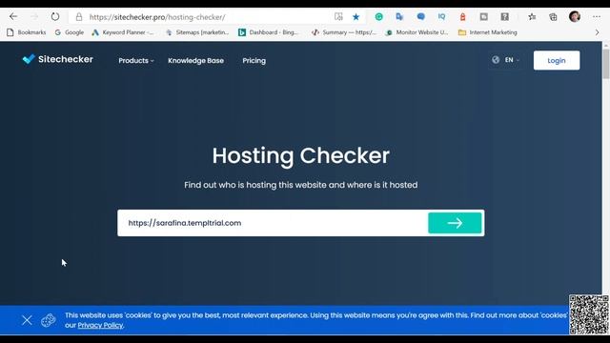This screenshot has height=343, width=610.
Task: Click the Sitechecker logo
Action: (x=57, y=59)
